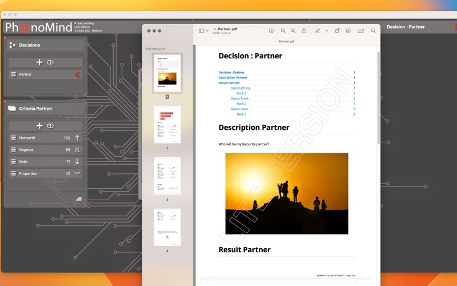The image size is (457, 286).
Task: Select the Properties criterion
Action: [x=45, y=173]
